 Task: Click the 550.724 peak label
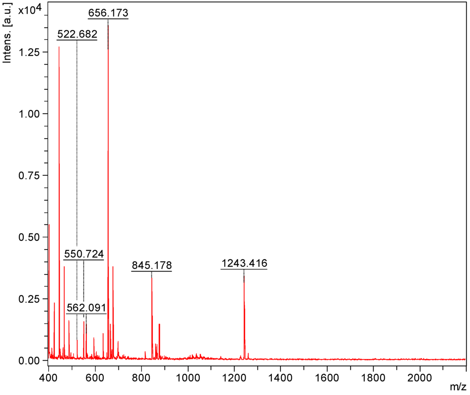click(x=84, y=254)
